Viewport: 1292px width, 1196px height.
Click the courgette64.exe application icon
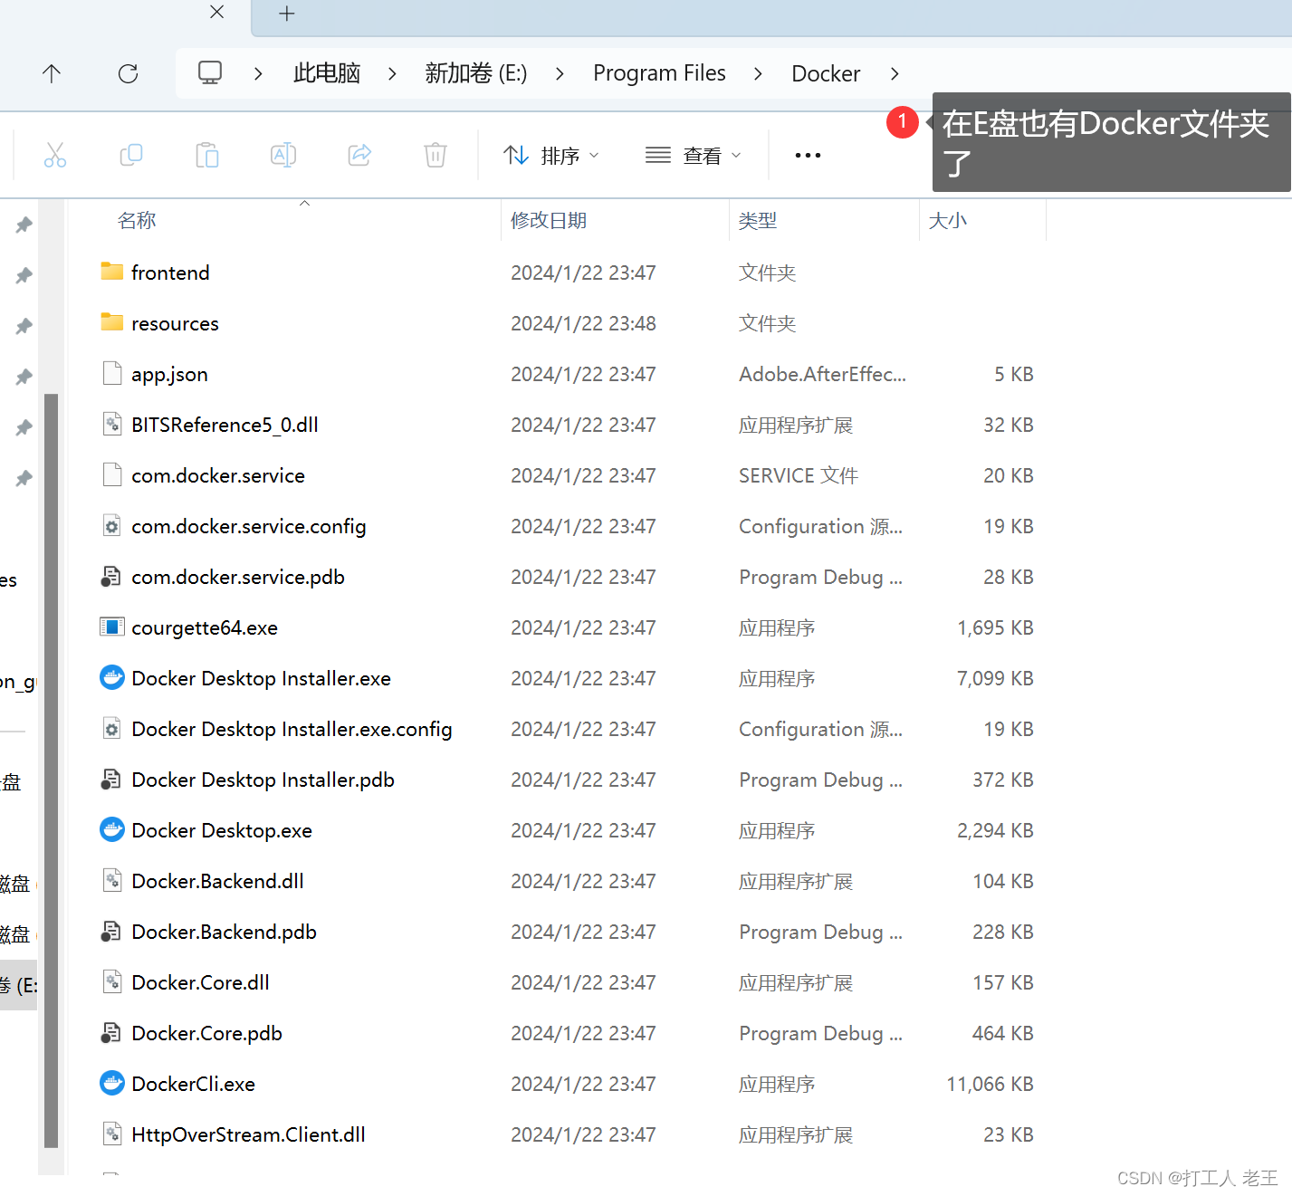tap(112, 627)
